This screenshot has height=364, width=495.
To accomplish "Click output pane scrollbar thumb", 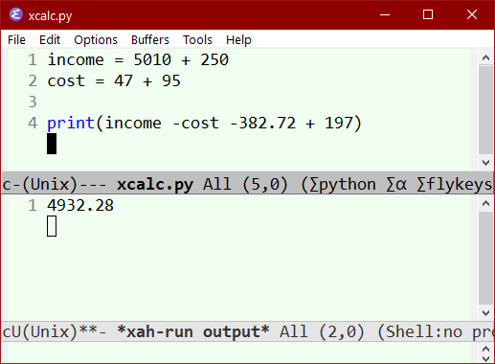I will pyautogui.click(x=485, y=258).
